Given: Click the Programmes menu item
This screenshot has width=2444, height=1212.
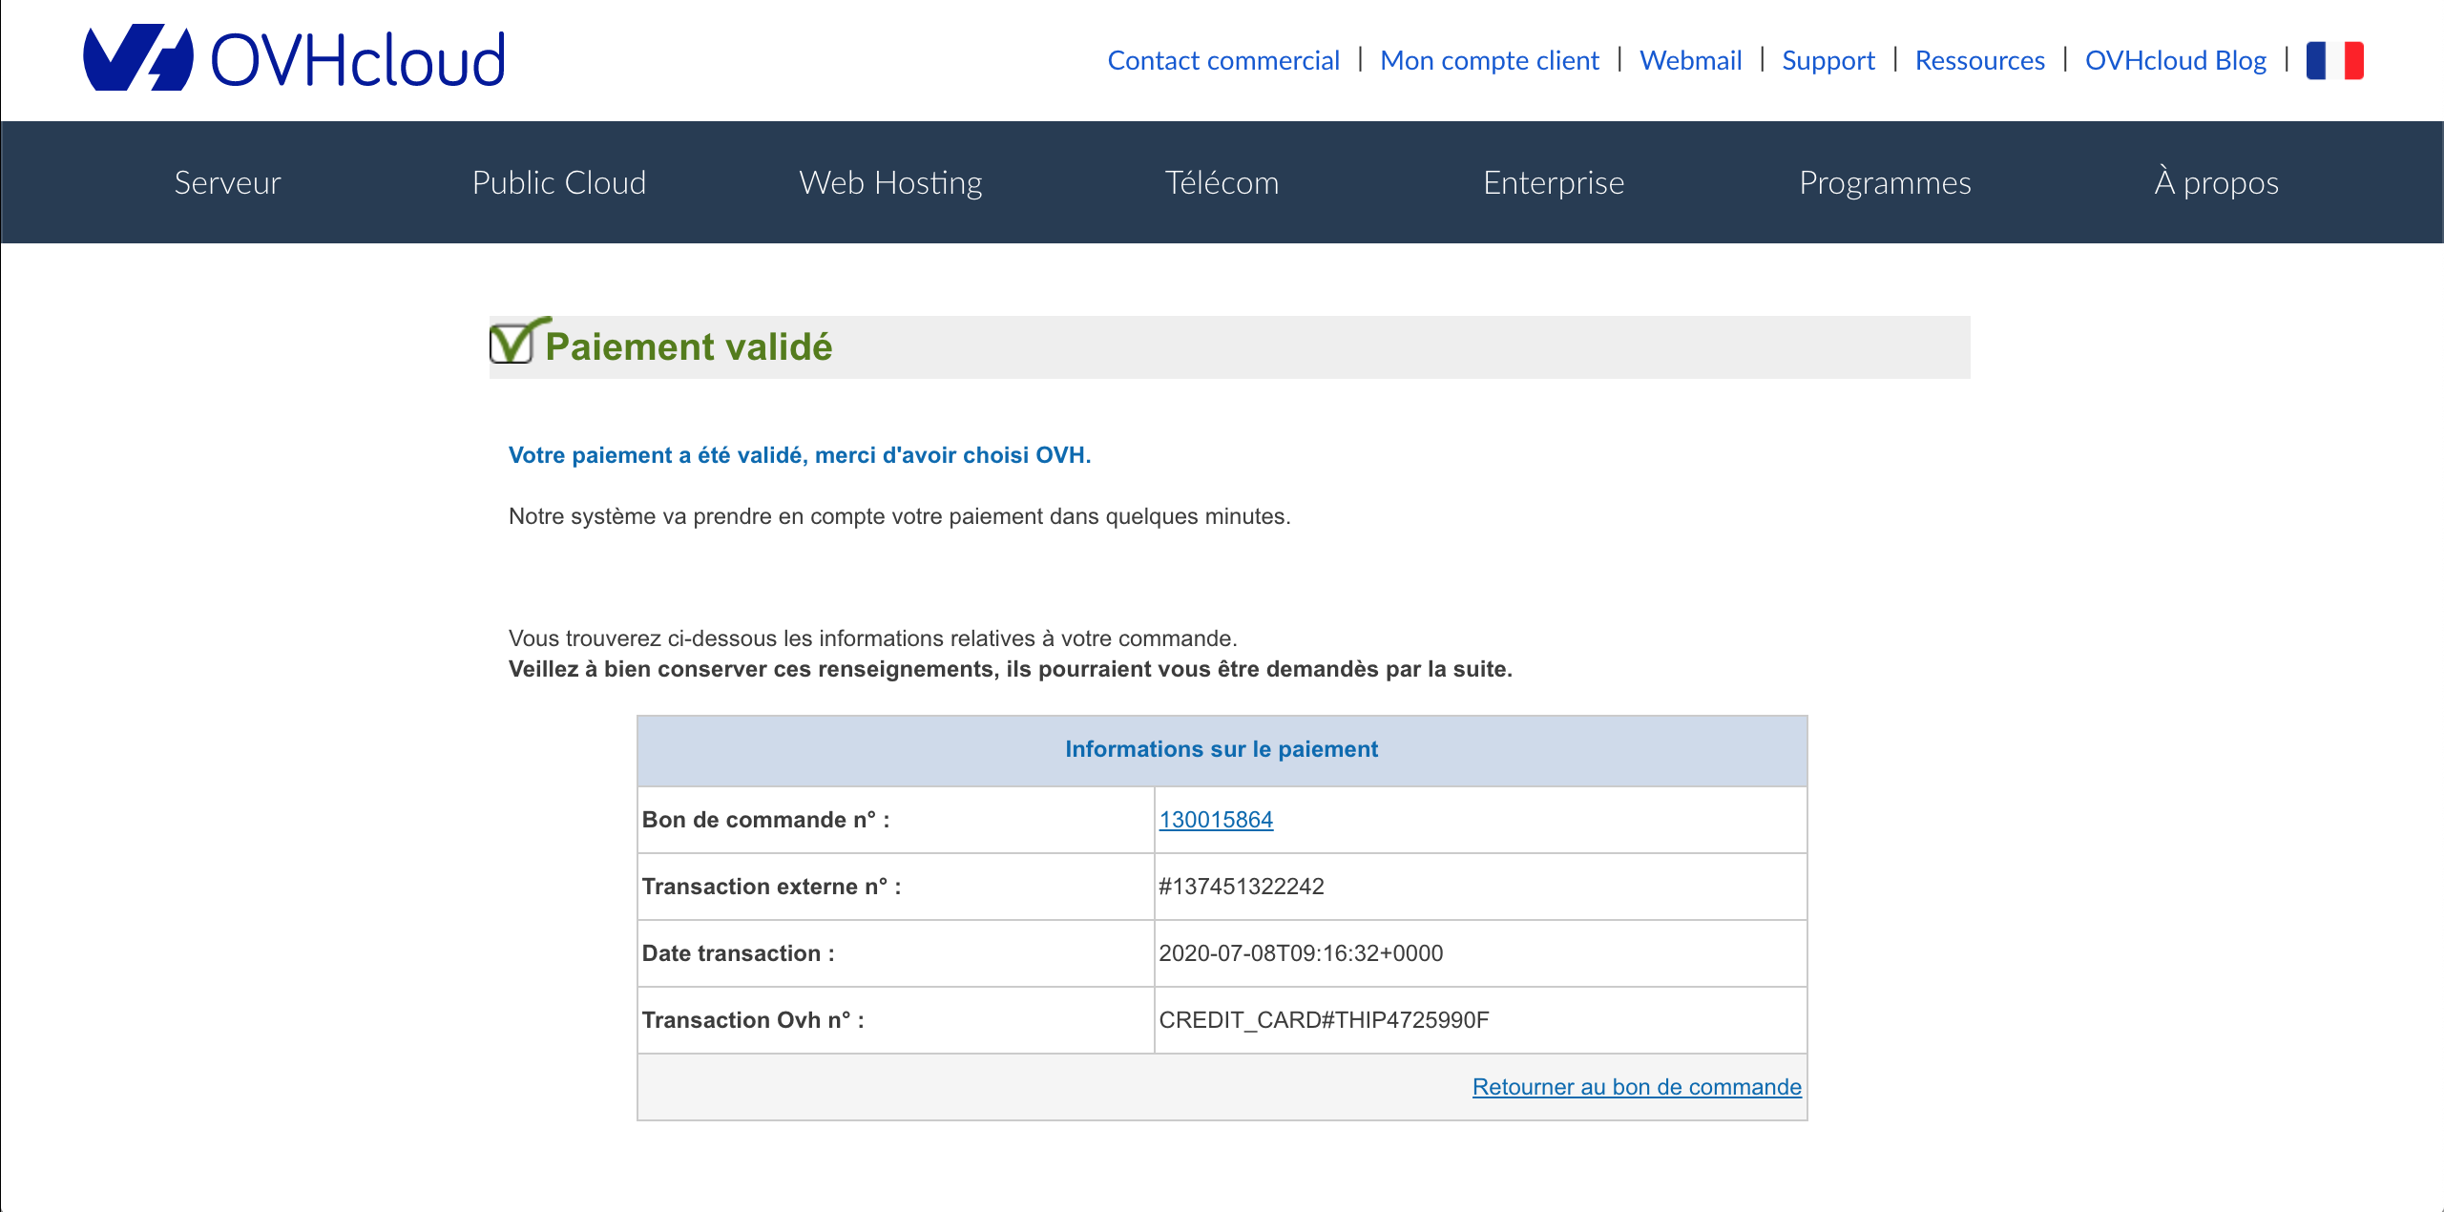Looking at the screenshot, I should tap(1885, 182).
